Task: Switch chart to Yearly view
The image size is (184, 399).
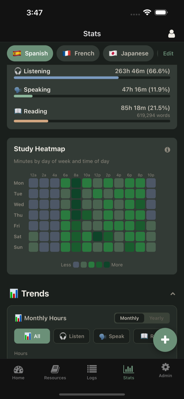Action: click(x=156, y=318)
